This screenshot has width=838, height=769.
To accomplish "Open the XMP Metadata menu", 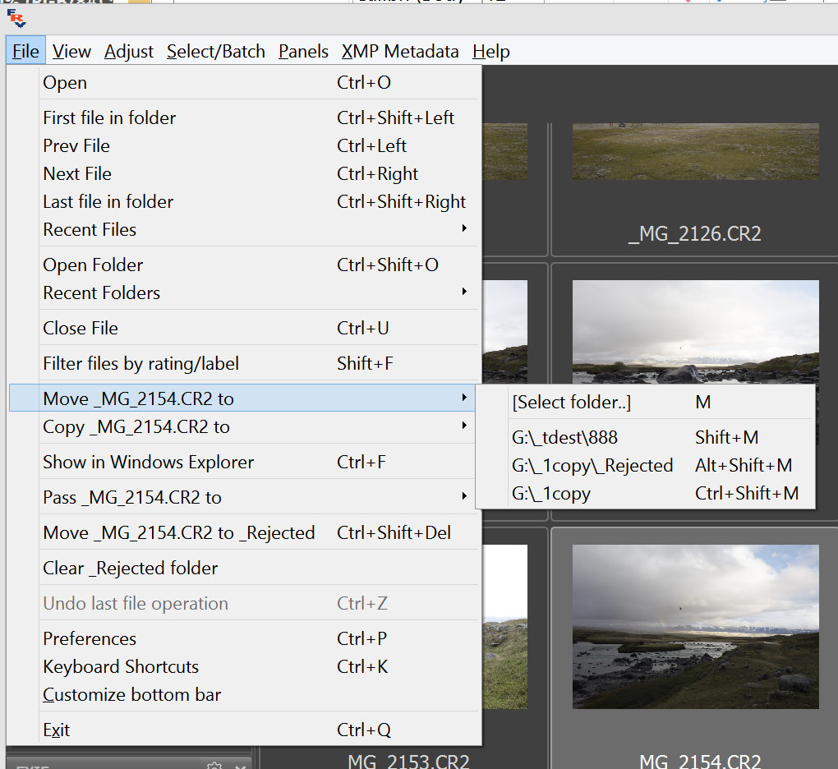I will 400,51.
